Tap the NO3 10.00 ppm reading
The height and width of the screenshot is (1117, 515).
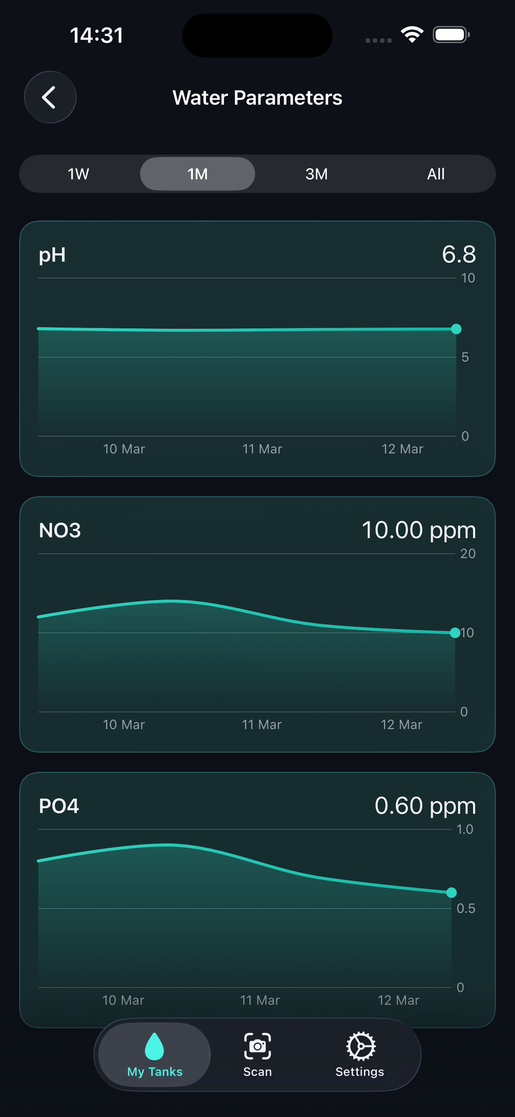click(418, 530)
